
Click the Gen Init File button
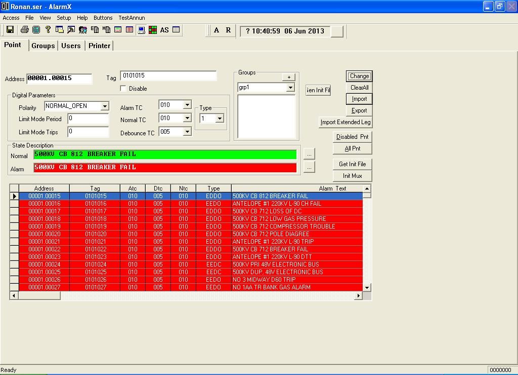tap(318, 90)
